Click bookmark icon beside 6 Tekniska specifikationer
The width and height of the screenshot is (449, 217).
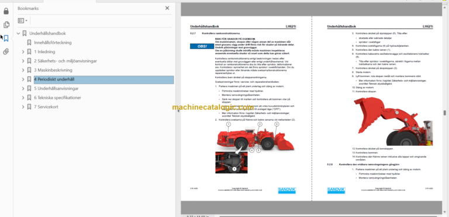[x=29, y=97]
